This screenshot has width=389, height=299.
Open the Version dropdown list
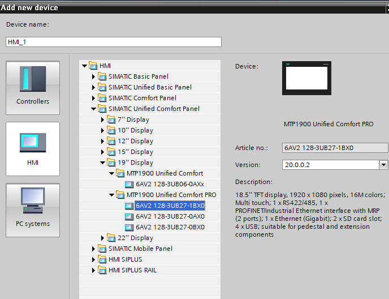pyautogui.click(x=383, y=165)
